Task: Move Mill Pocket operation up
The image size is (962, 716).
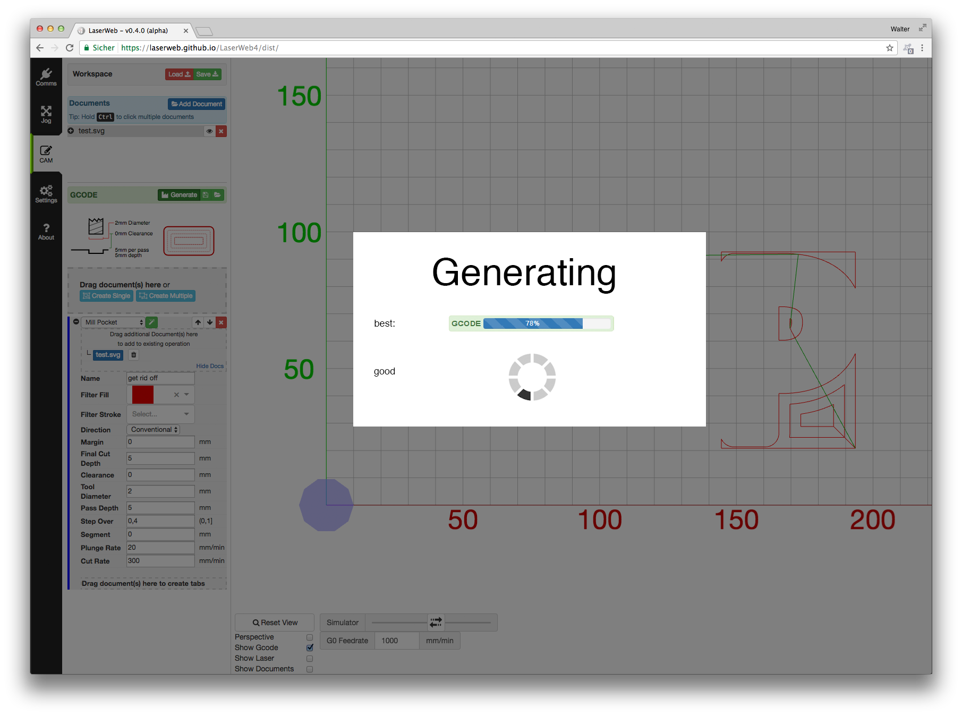Action: (198, 322)
